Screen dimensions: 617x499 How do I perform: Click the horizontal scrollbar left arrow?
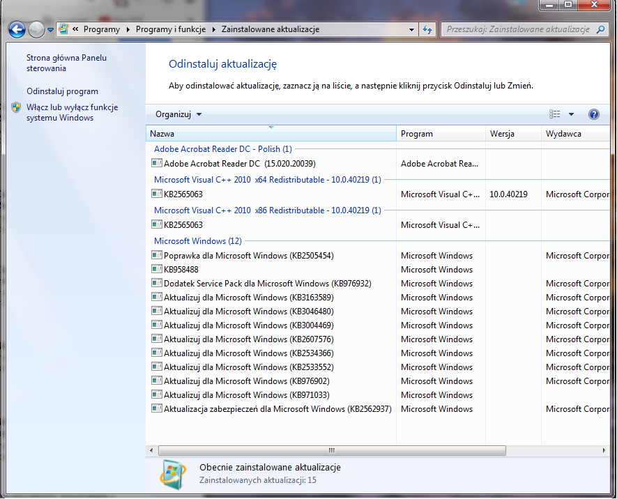[x=151, y=450]
